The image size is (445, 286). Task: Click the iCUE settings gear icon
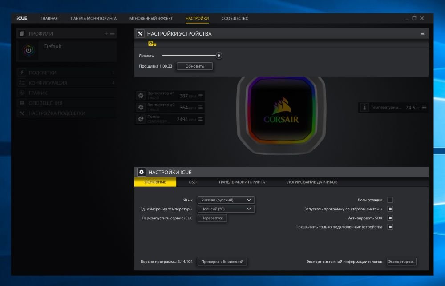click(142, 172)
